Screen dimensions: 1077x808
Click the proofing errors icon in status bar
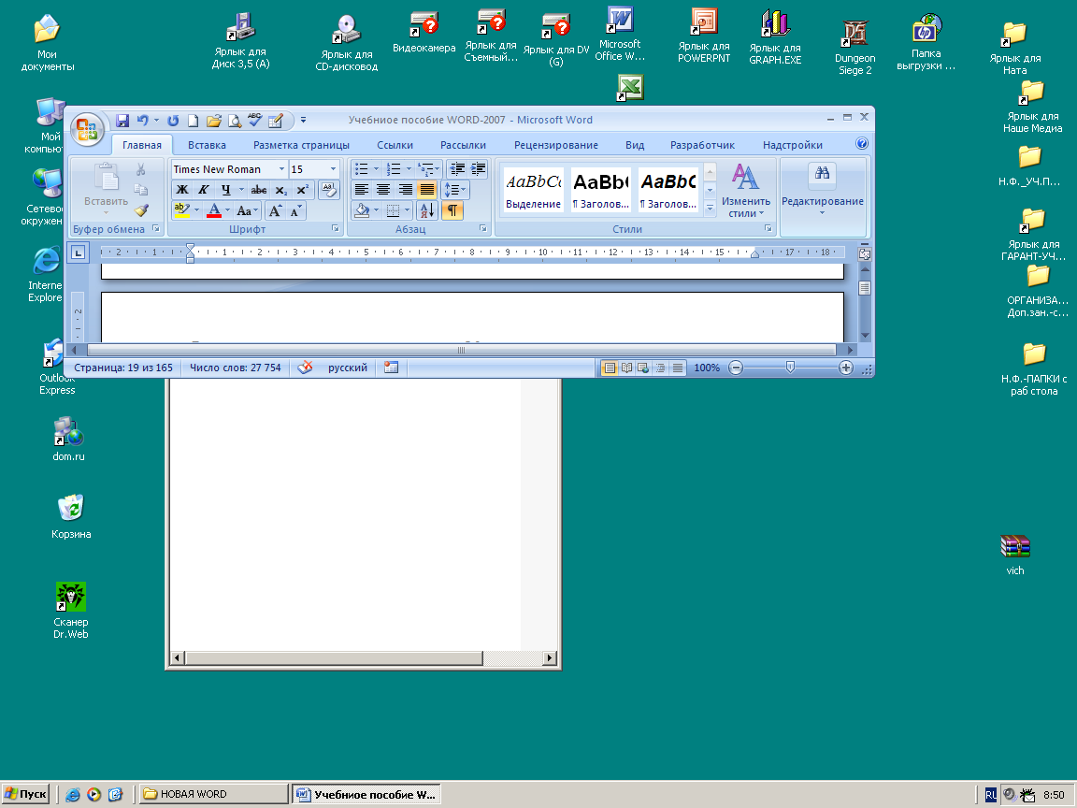coord(305,368)
